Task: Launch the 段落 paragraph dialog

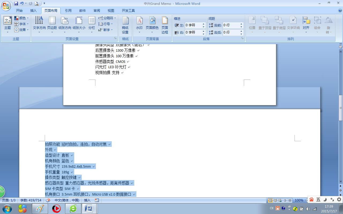Action: pyautogui.click(x=243, y=39)
